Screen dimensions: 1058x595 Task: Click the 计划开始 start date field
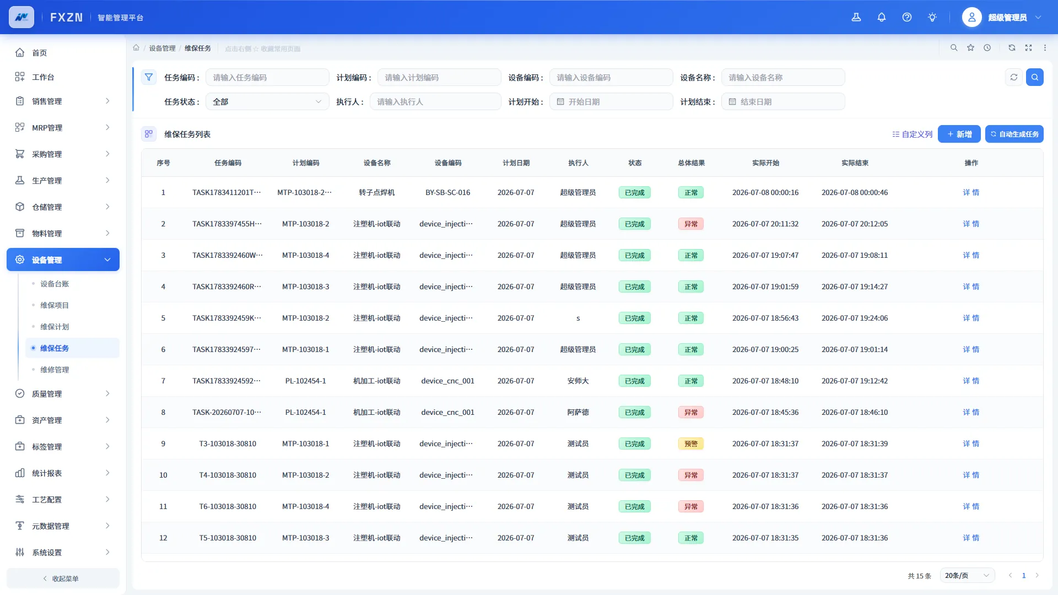pos(611,101)
